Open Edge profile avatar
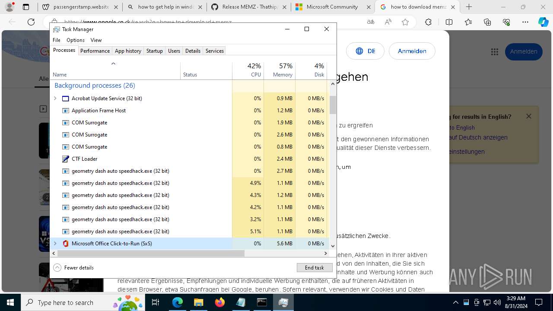The image size is (553, 311). [x=10, y=7]
